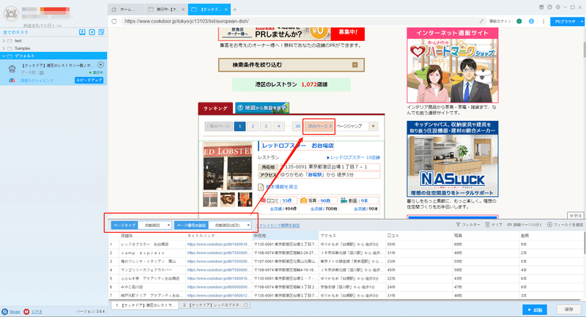Click the crab avatar profile icon

click(x=11, y=14)
